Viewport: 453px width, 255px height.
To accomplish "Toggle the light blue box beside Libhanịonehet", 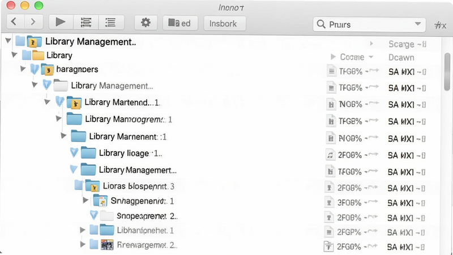I will 93,230.
